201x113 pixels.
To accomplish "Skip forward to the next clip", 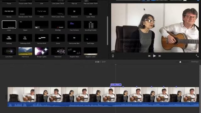I will pyautogui.click(x=160, y=56).
